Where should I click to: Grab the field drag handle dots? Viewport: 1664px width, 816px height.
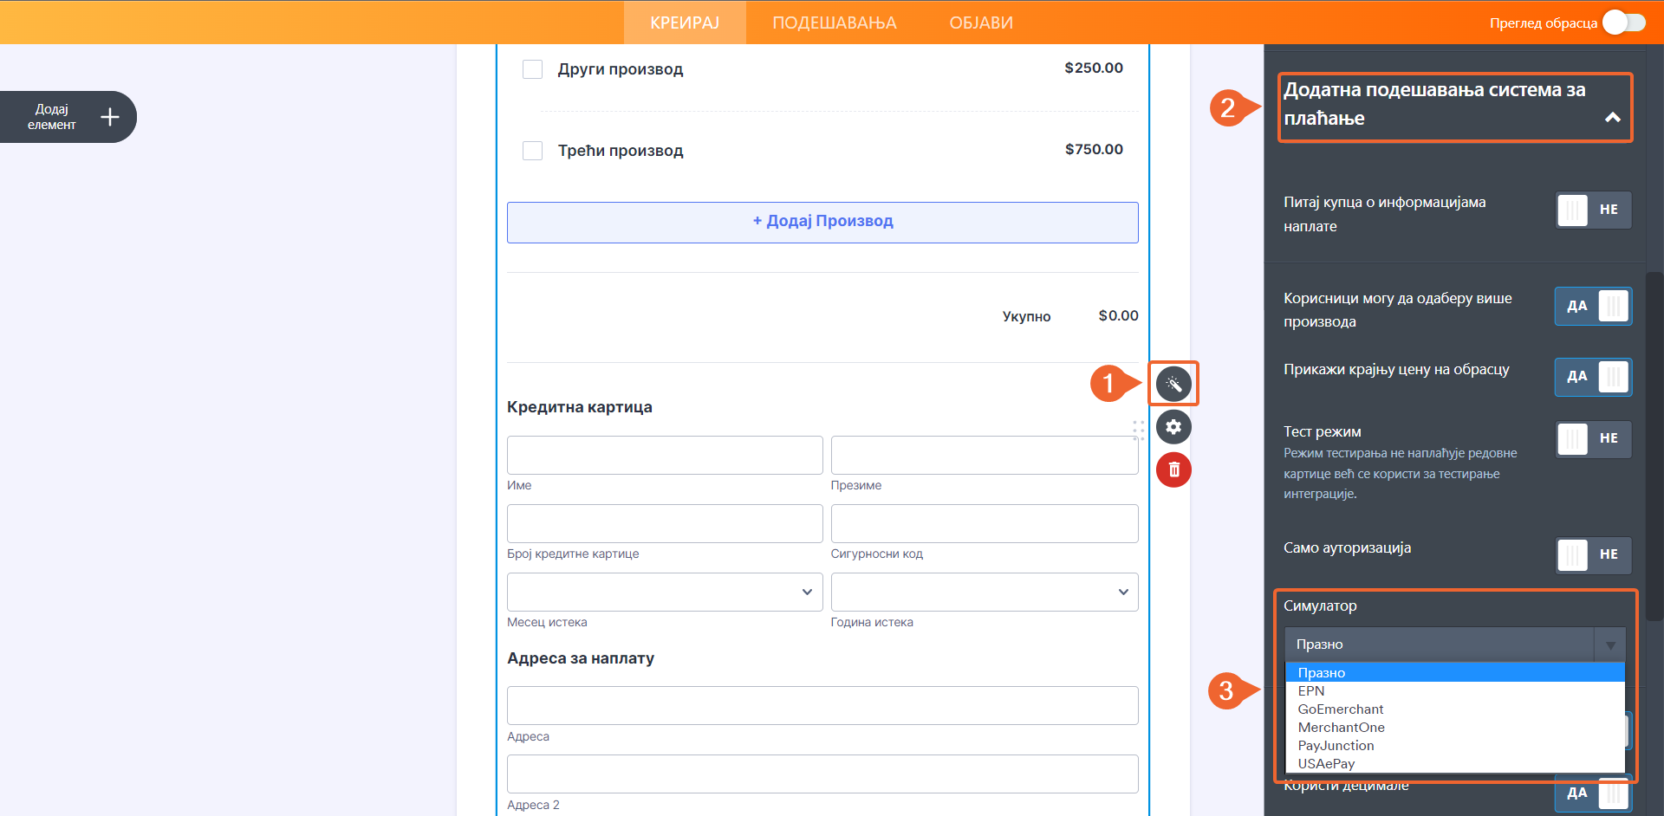click(x=1139, y=431)
